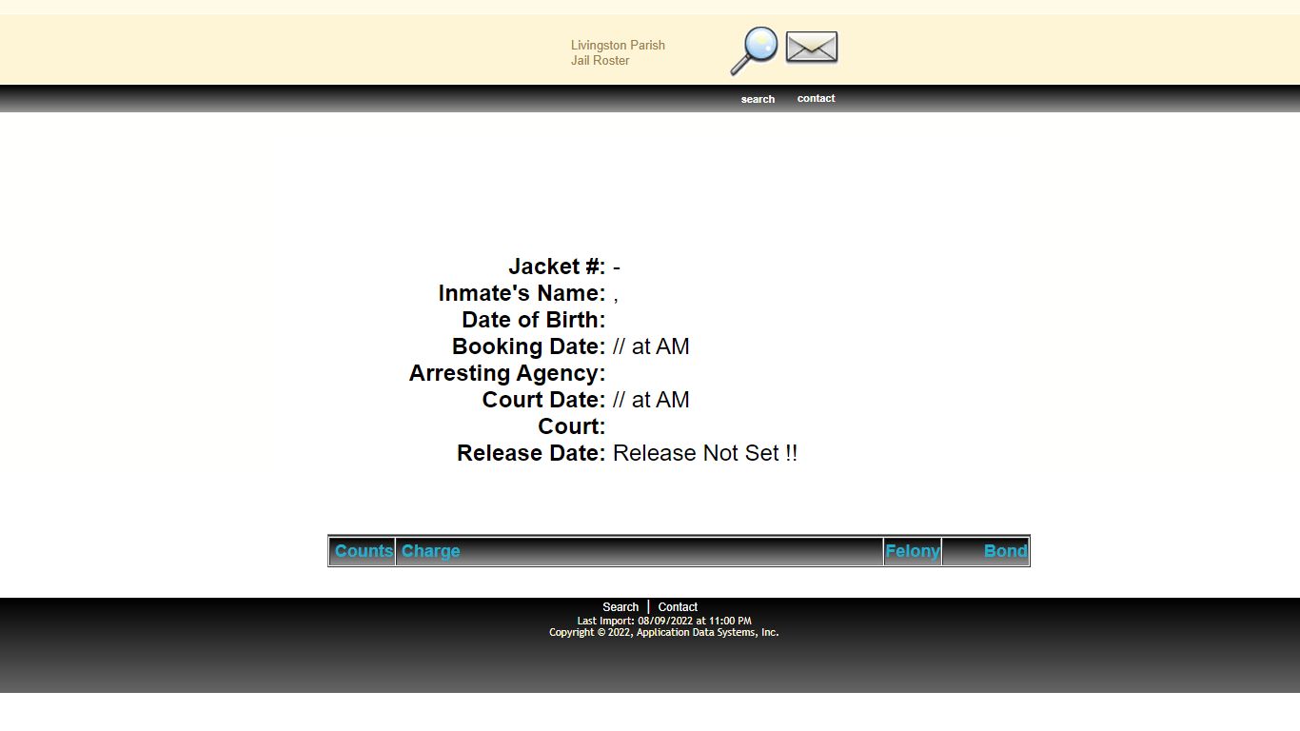Select the Counts column header

click(363, 551)
